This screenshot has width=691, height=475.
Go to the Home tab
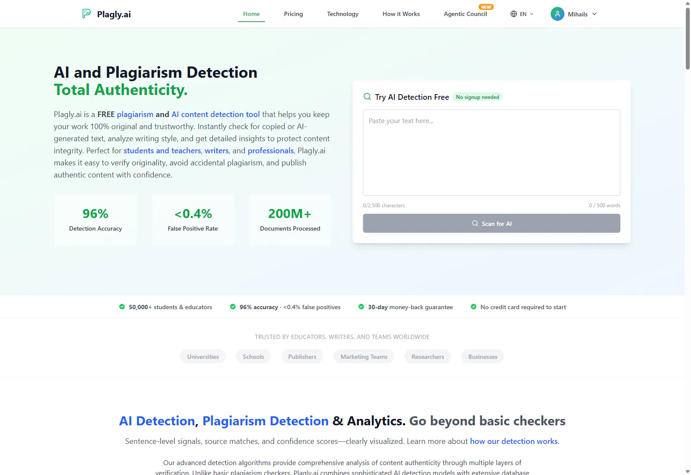click(x=251, y=14)
